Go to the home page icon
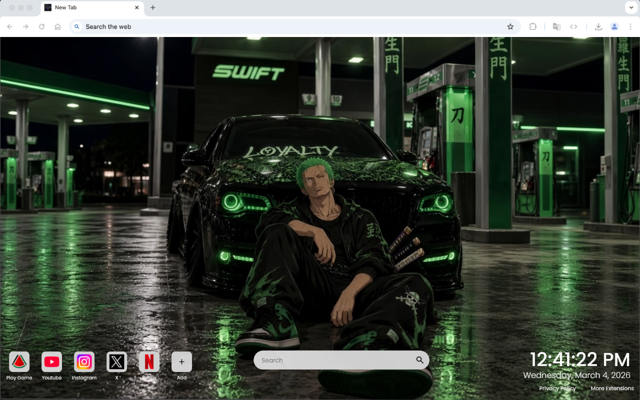 pyautogui.click(x=57, y=26)
